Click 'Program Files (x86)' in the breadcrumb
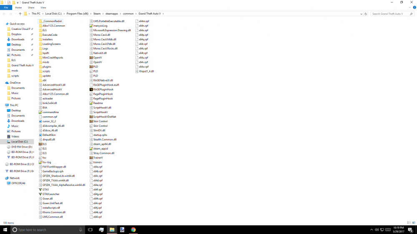417x234 pixels. click(x=78, y=14)
